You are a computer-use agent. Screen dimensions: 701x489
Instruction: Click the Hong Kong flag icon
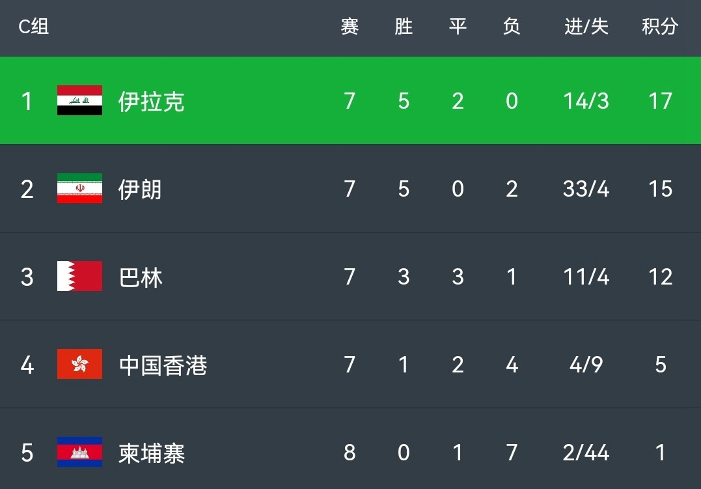pyautogui.click(x=79, y=364)
